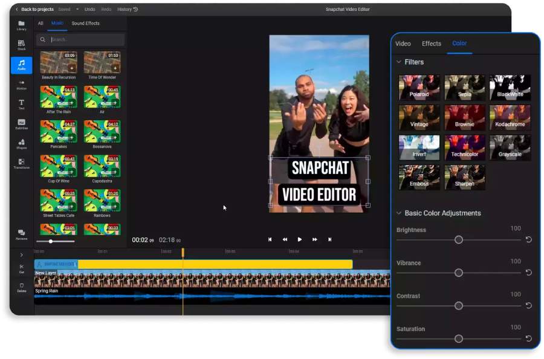Click the rewind button
The image size is (544, 359).
tap(285, 239)
